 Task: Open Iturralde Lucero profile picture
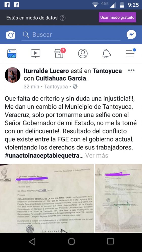pyautogui.click(x=13, y=75)
